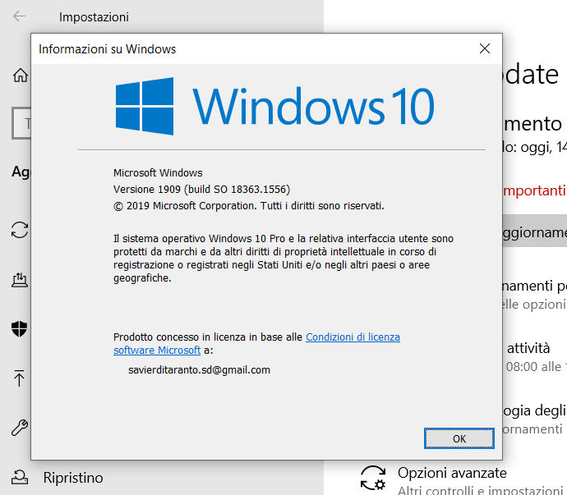This screenshot has width=567, height=495.
Task: Click the licensed email address text
Action: pyautogui.click(x=199, y=370)
